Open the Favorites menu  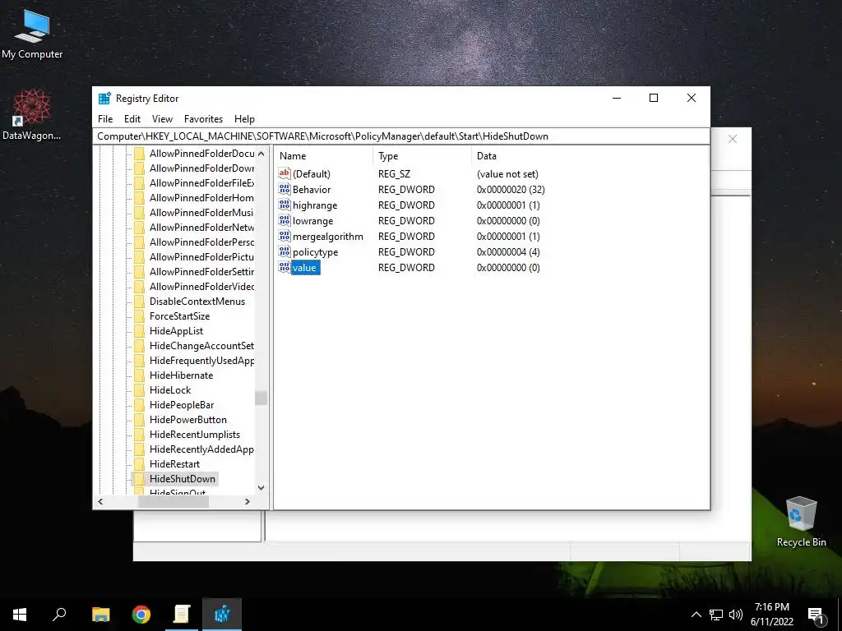(x=203, y=119)
